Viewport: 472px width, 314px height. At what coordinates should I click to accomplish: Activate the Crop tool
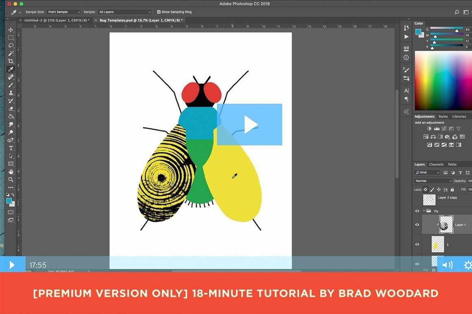(11, 61)
